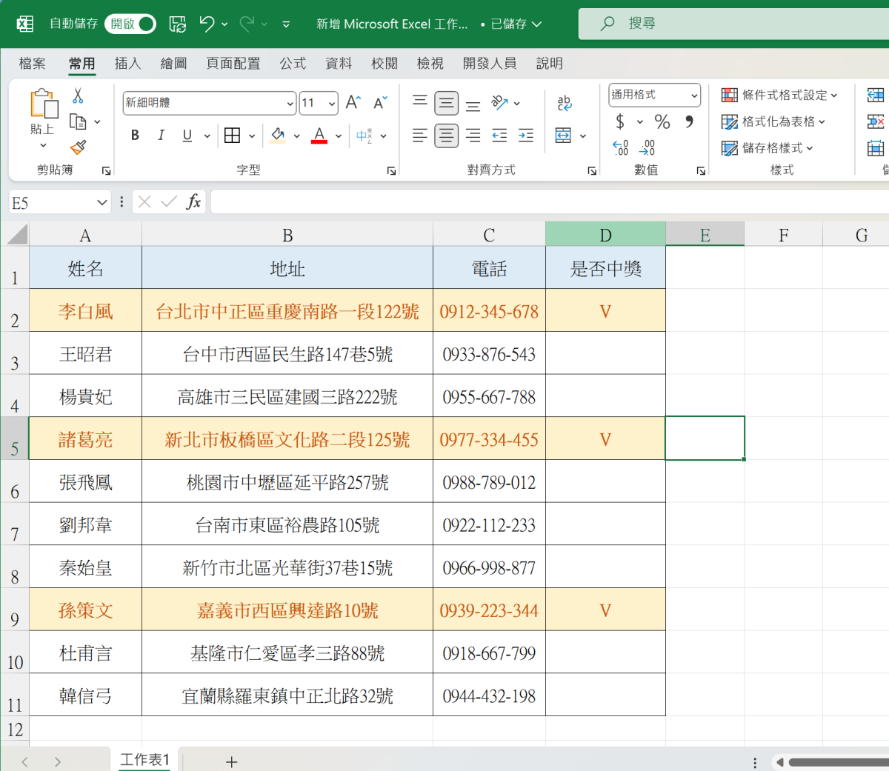This screenshot has width=889, height=771.
Task: Click the red font color swatch
Action: pyautogui.click(x=319, y=136)
